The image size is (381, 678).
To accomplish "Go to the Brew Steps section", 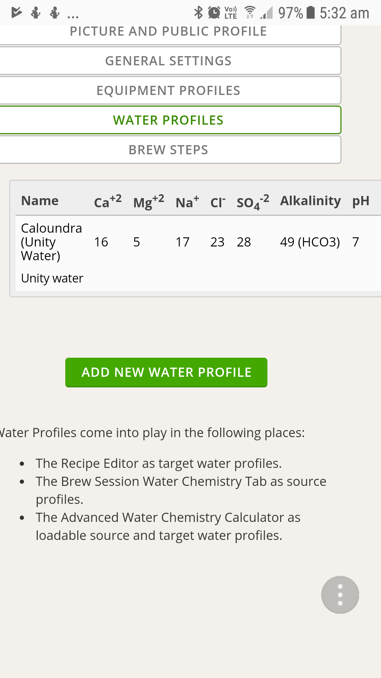I will [x=168, y=150].
